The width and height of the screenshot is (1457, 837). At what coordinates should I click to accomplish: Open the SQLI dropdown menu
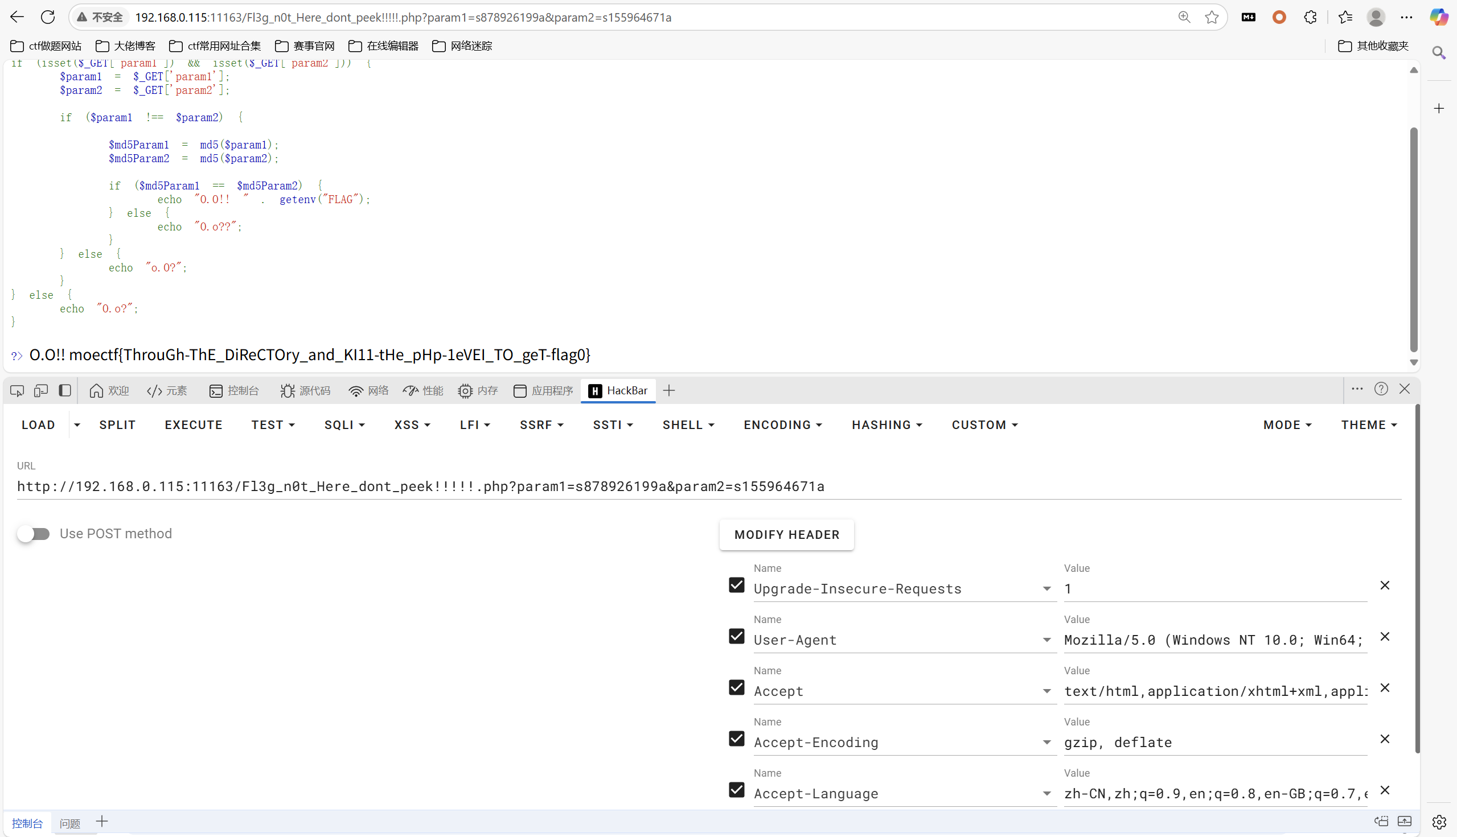point(344,425)
